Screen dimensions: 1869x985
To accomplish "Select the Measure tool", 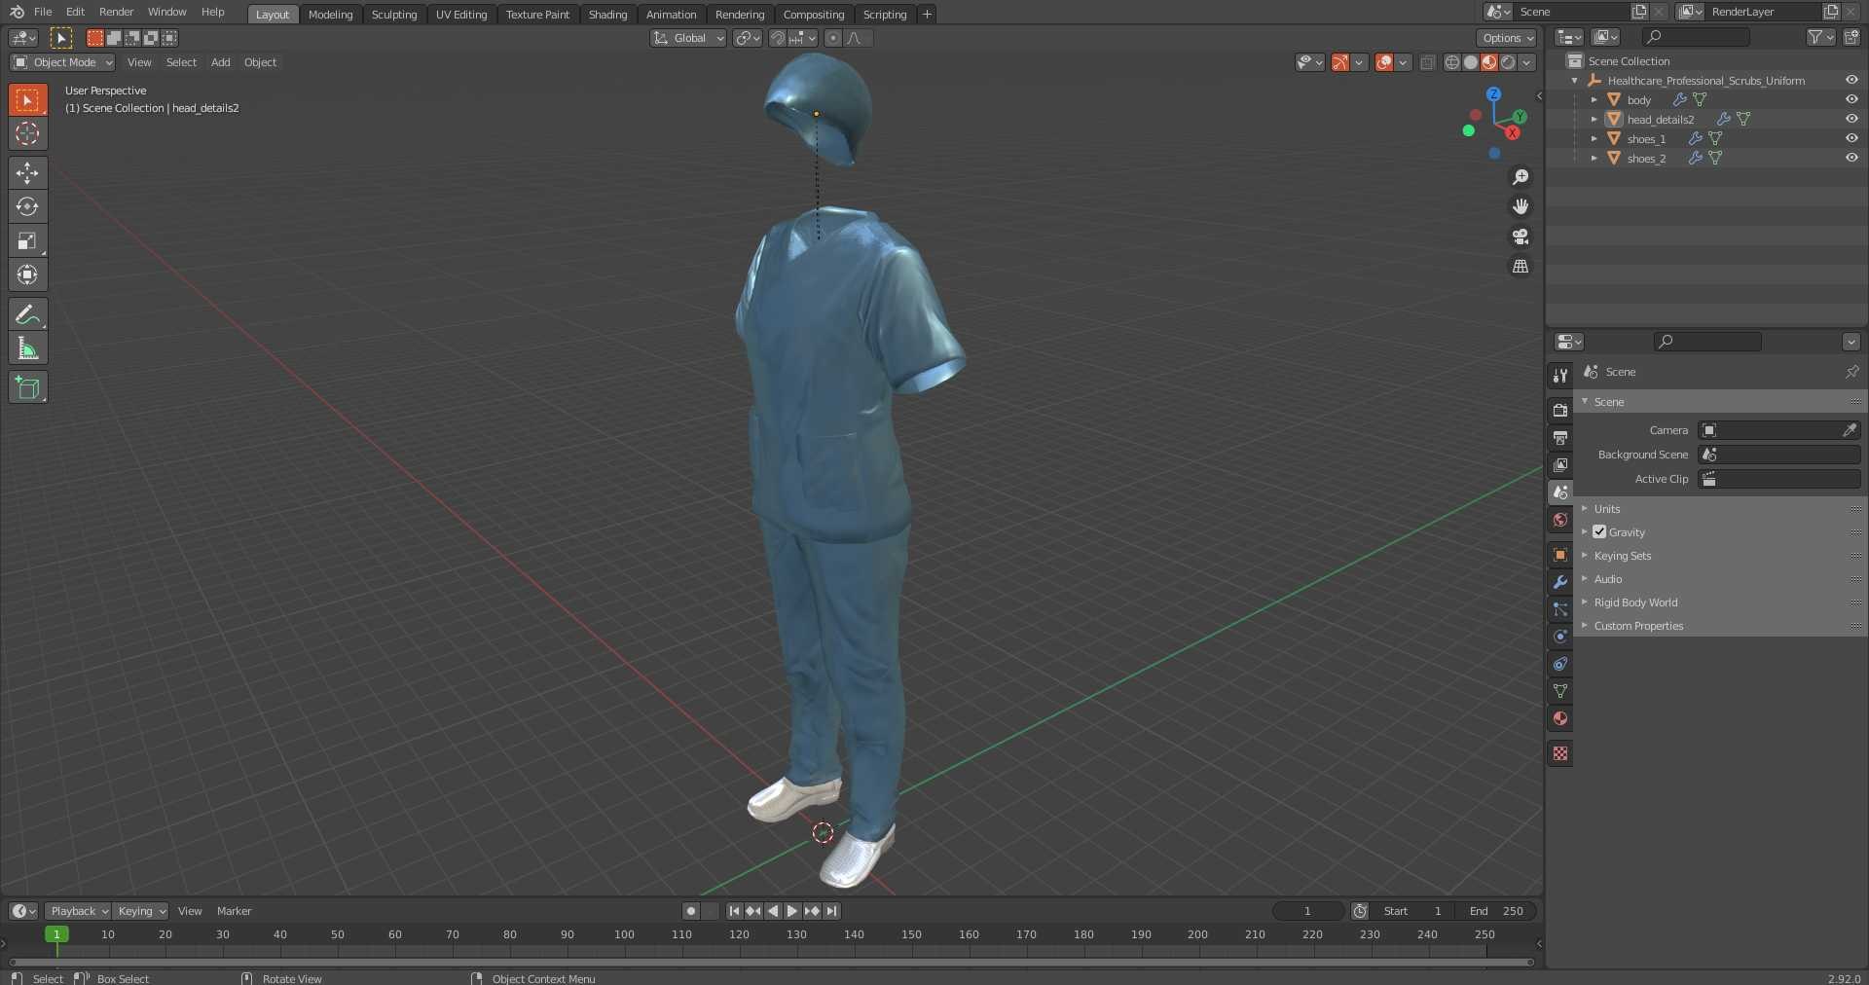I will point(27,348).
